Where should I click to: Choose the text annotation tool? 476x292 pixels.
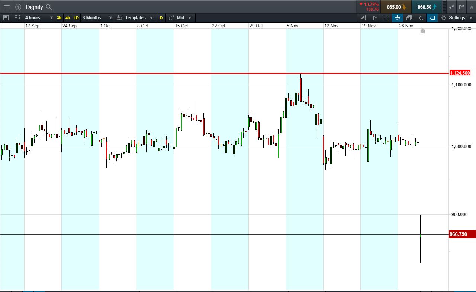tap(374, 18)
